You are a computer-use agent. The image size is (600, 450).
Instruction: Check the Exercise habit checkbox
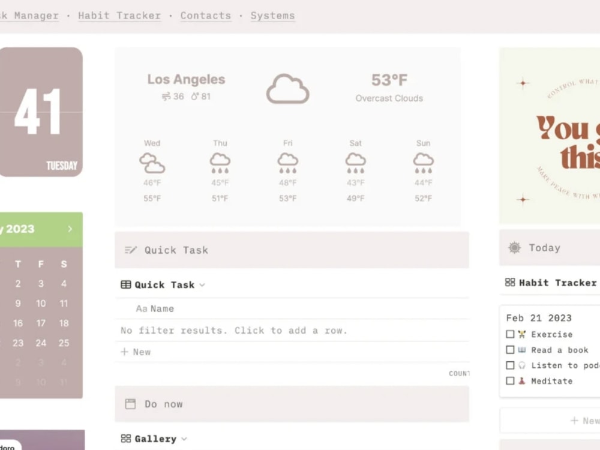tap(510, 334)
